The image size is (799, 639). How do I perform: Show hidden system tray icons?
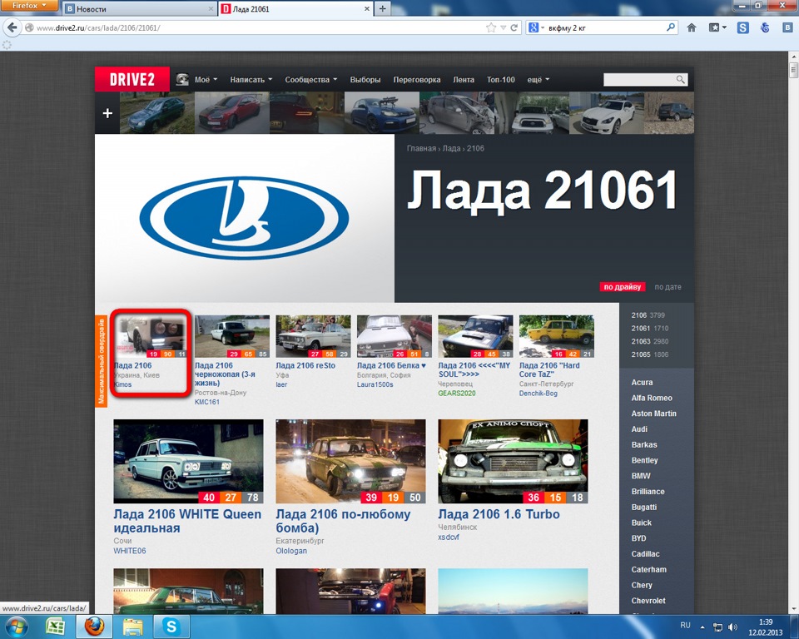point(702,627)
